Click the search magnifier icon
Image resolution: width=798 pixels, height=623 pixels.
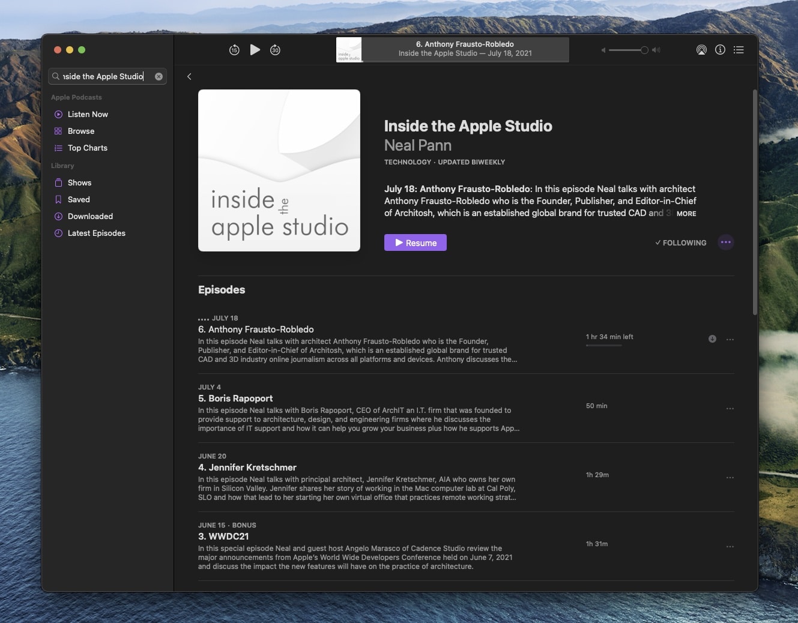coord(56,76)
